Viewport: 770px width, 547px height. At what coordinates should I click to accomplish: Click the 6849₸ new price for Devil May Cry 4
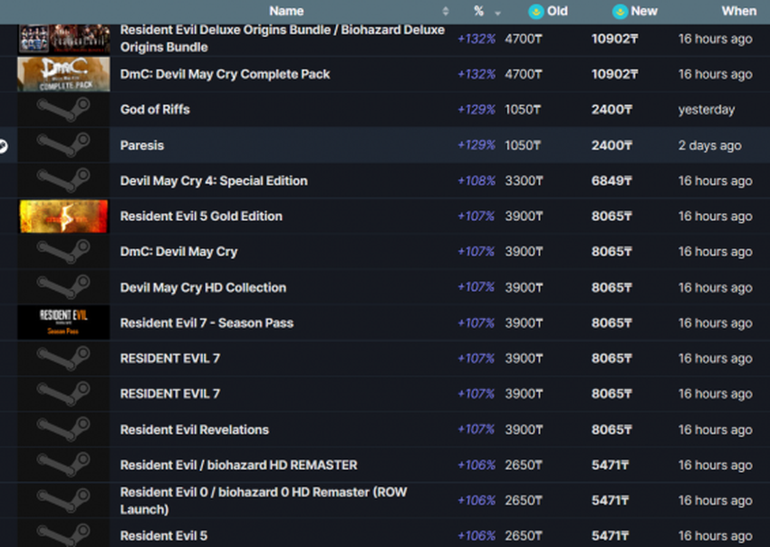coord(611,181)
